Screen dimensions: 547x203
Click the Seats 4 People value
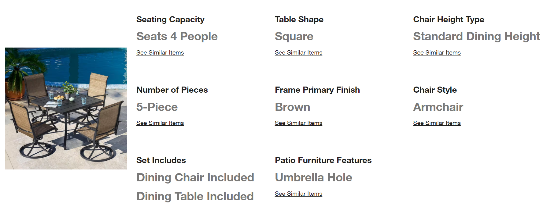pos(177,36)
